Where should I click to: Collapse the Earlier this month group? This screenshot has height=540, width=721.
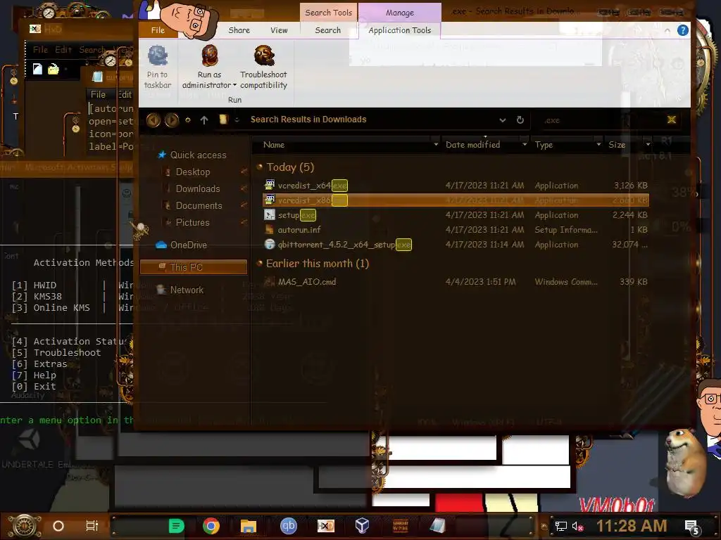[260, 263]
